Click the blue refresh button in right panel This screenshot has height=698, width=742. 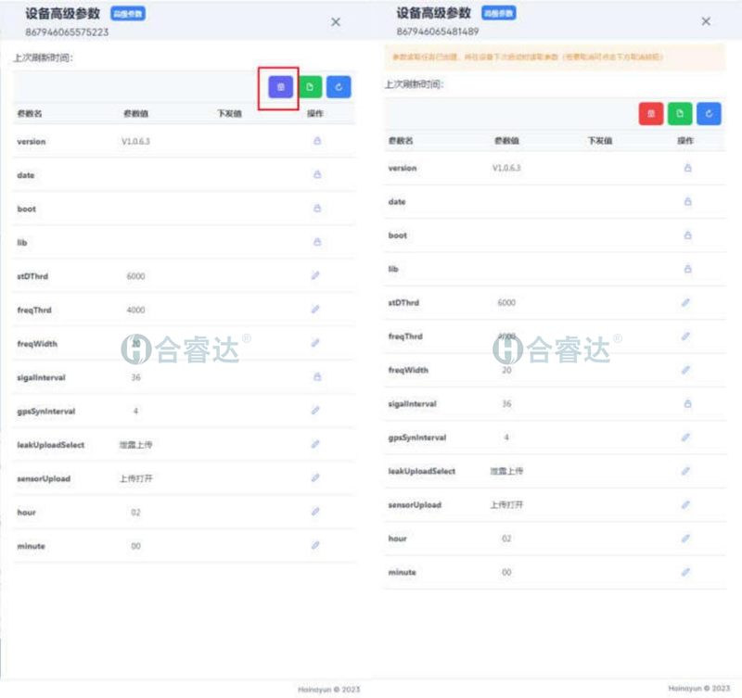pyautogui.click(x=709, y=114)
